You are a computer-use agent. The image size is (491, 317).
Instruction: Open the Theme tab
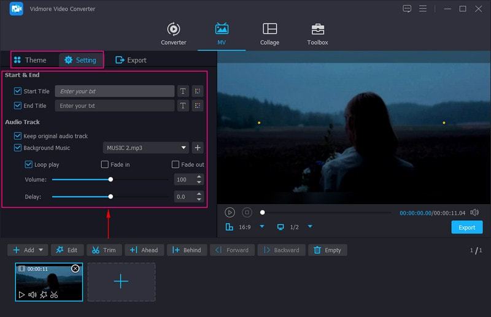click(x=30, y=60)
